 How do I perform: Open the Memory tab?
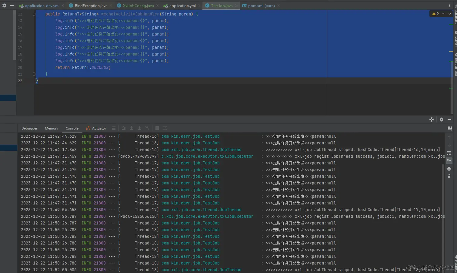(52, 128)
